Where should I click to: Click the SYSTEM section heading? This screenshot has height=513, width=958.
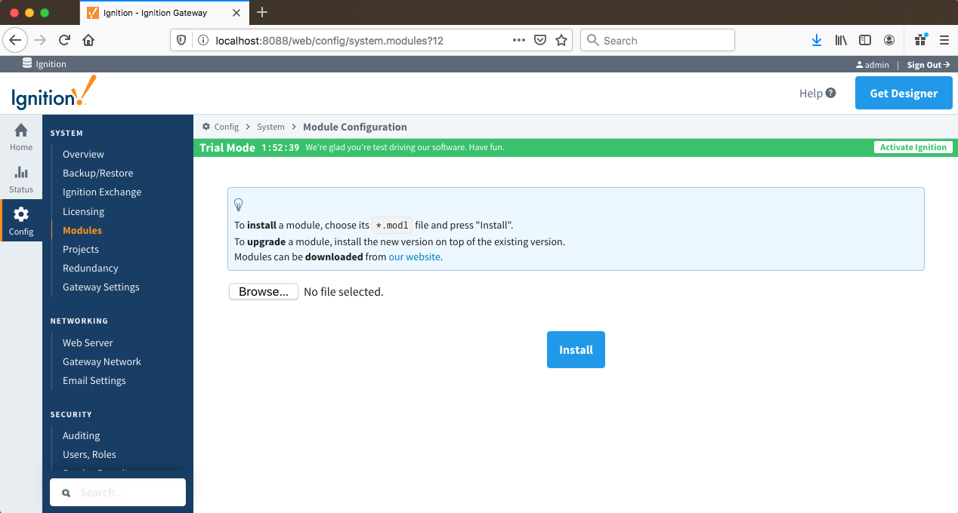[x=66, y=133]
